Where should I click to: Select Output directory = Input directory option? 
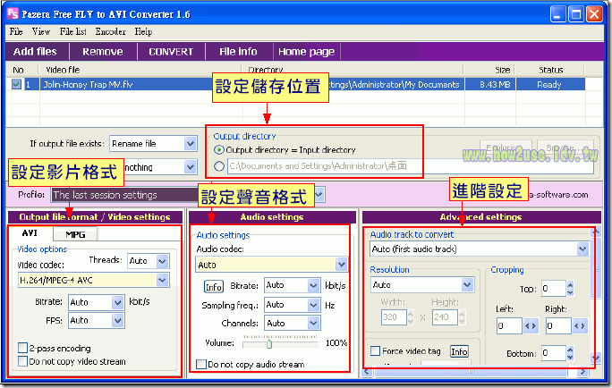pos(219,150)
